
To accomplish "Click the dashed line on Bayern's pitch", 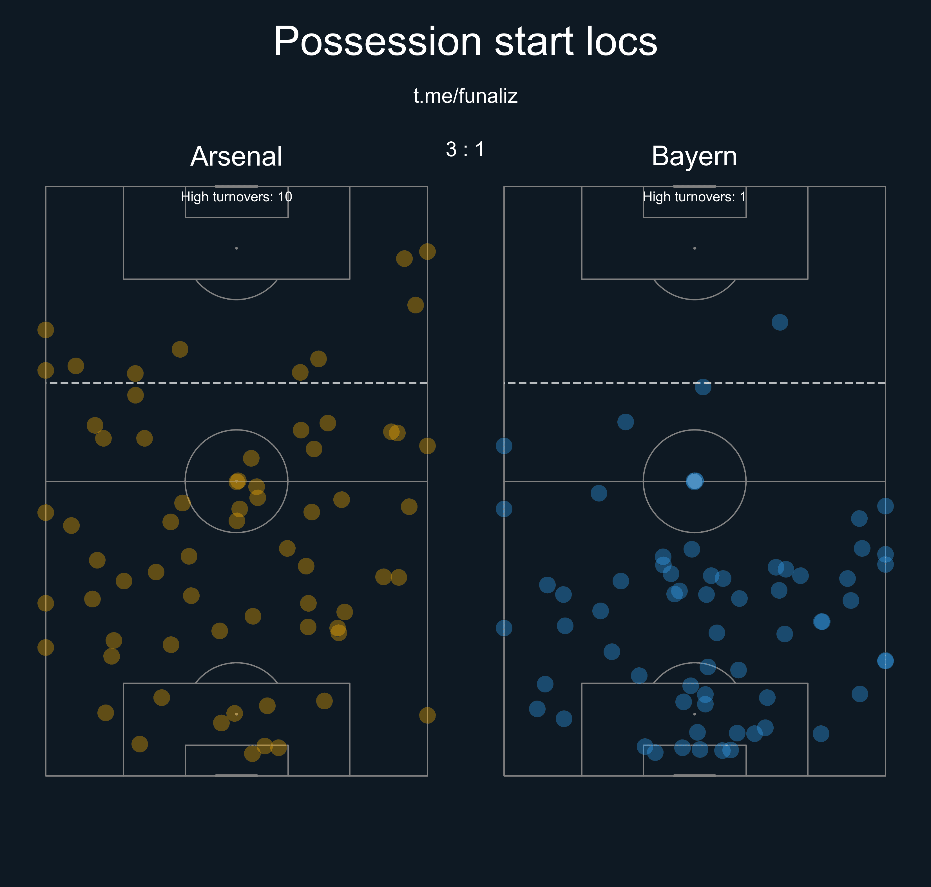I will pyautogui.click(x=614, y=383).
